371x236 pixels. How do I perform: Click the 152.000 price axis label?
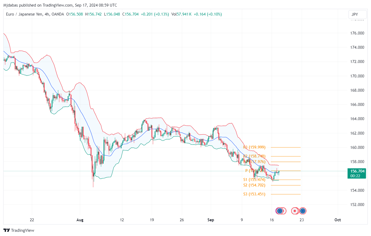[x=357, y=205]
